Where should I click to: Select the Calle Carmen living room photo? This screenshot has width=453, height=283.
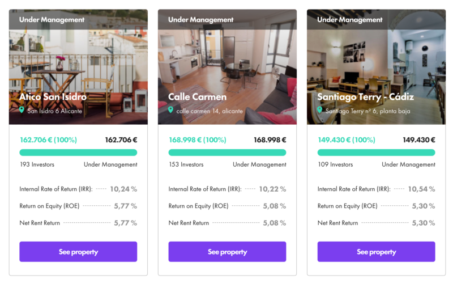228,67
